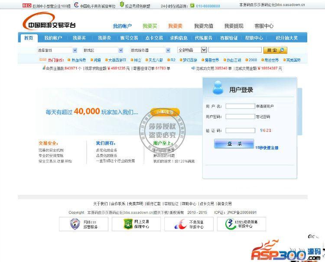Select the 首页 tab

click(29, 38)
